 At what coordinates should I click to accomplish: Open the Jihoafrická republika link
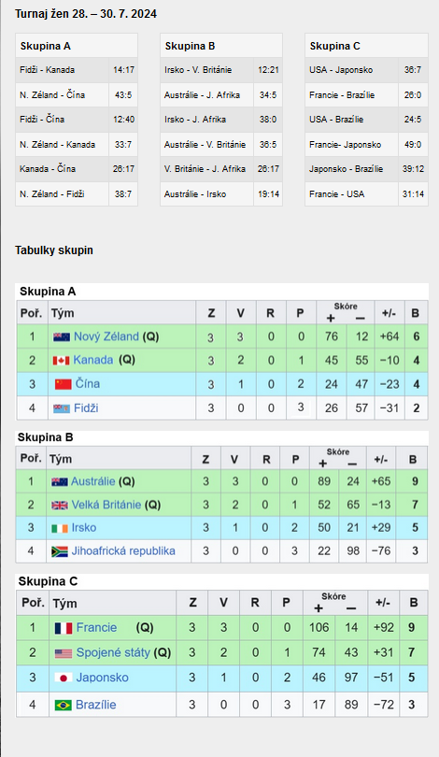(x=123, y=550)
